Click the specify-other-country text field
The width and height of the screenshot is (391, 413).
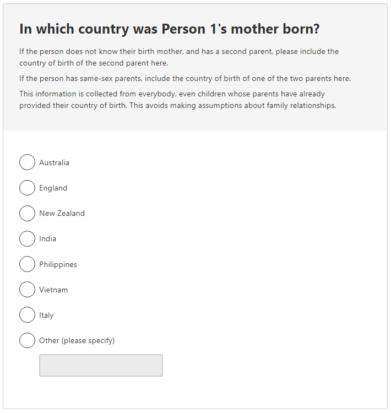coord(101,366)
